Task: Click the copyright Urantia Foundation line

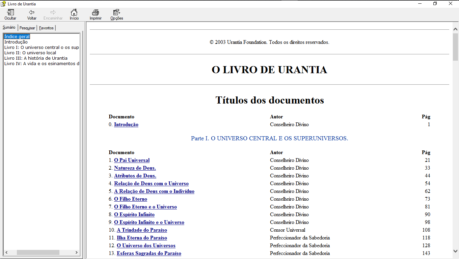Action: click(269, 42)
